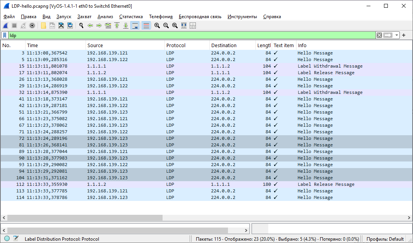Open the capture options gear icon
This screenshot has width=413, height=243.
click(32, 25)
